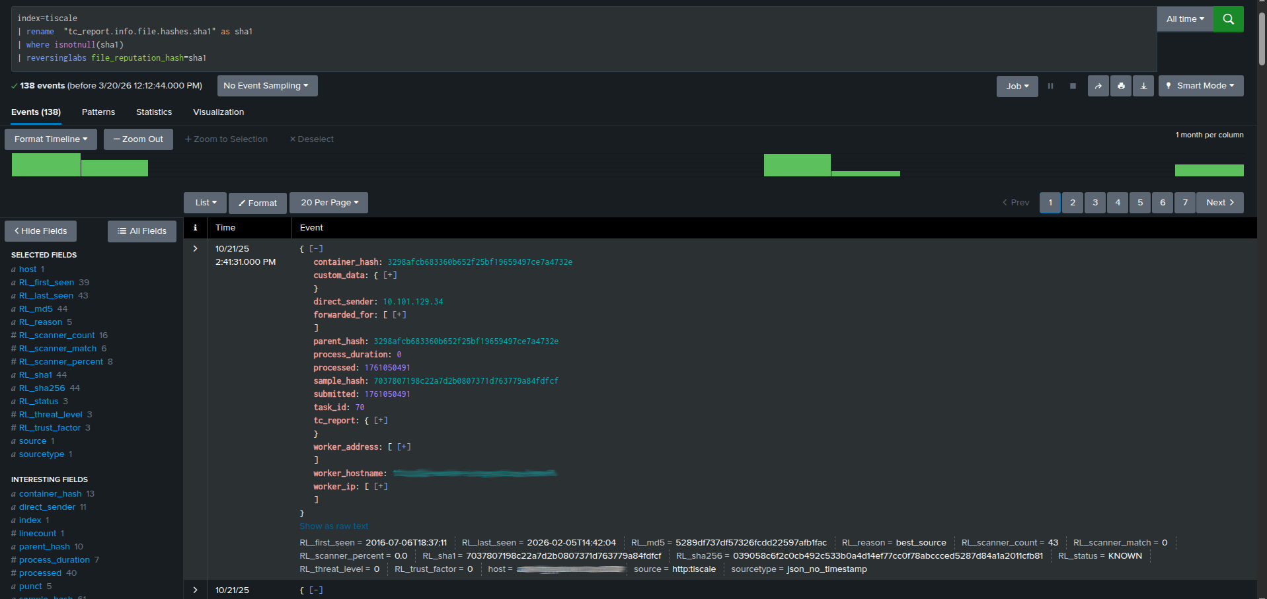The width and height of the screenshot is (1267, 599).
Task: Pause the running search job
Action: [1051, 86]
